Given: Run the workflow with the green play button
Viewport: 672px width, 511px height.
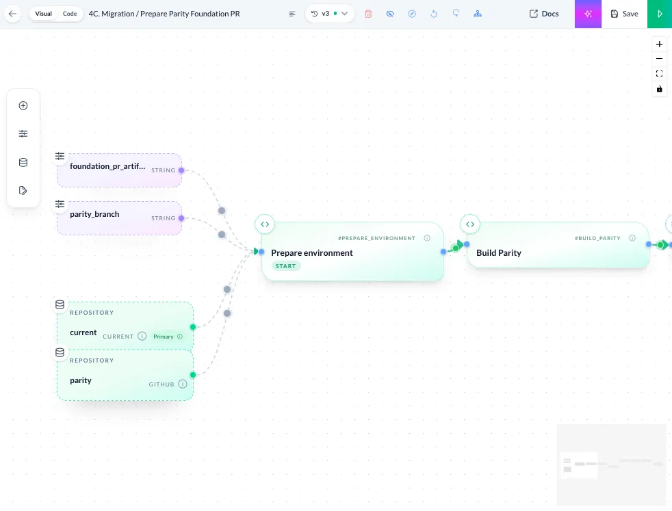Looking at the screenshot, I should (x=660, y=14).
